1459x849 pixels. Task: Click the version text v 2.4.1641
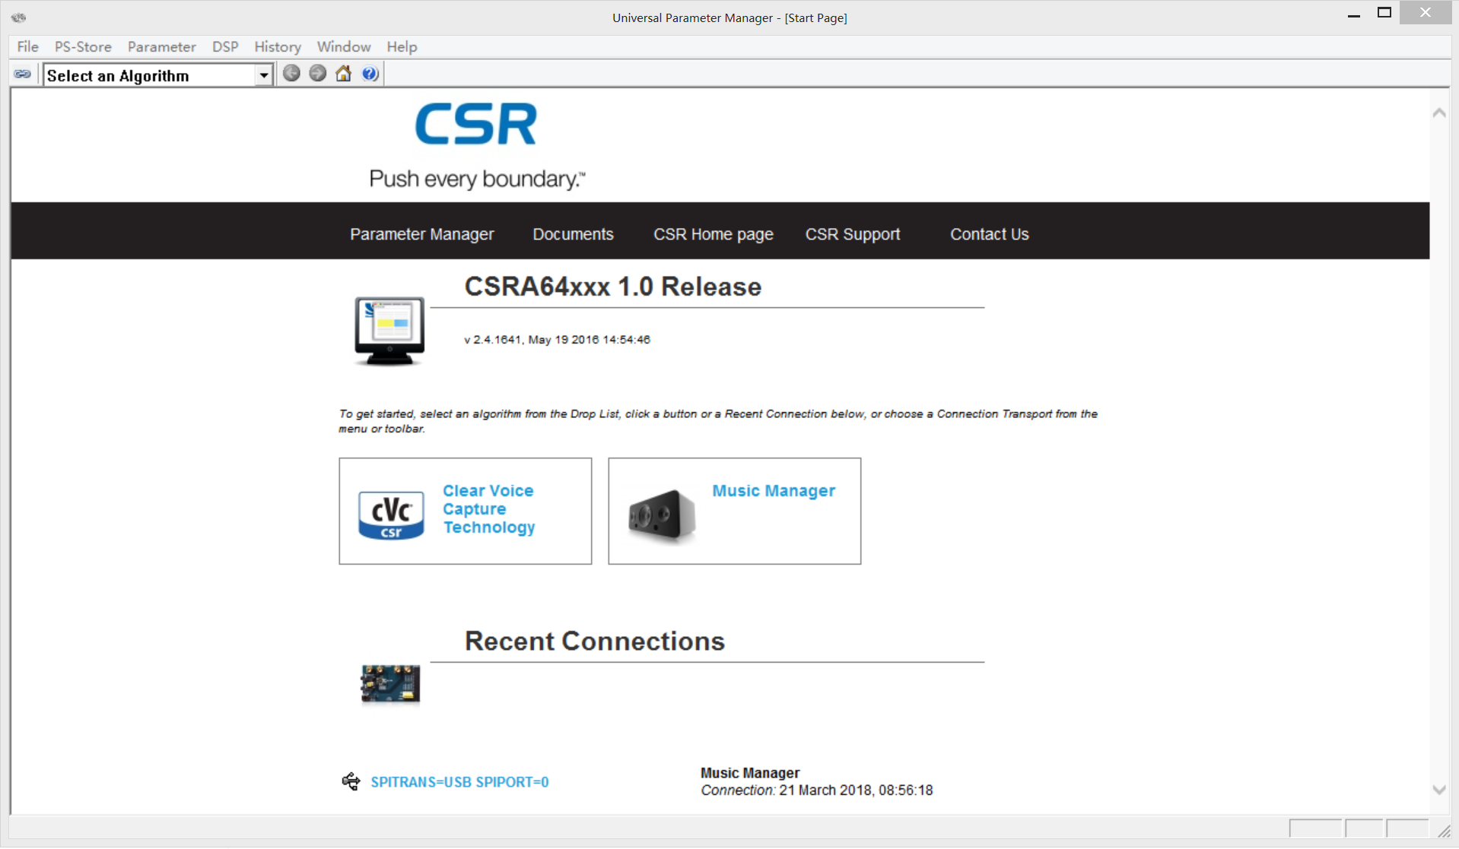click(x=558, y=340)
